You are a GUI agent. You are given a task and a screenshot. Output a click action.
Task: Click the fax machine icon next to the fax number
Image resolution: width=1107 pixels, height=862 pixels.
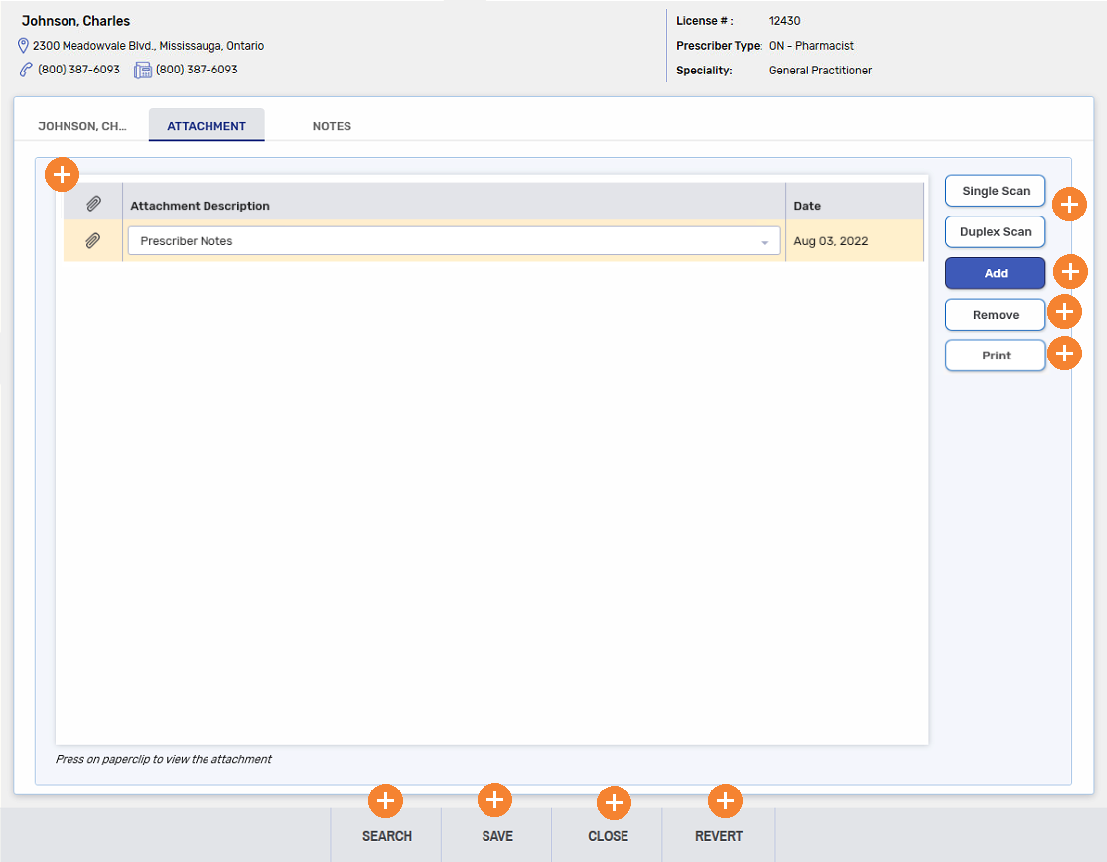143,70
